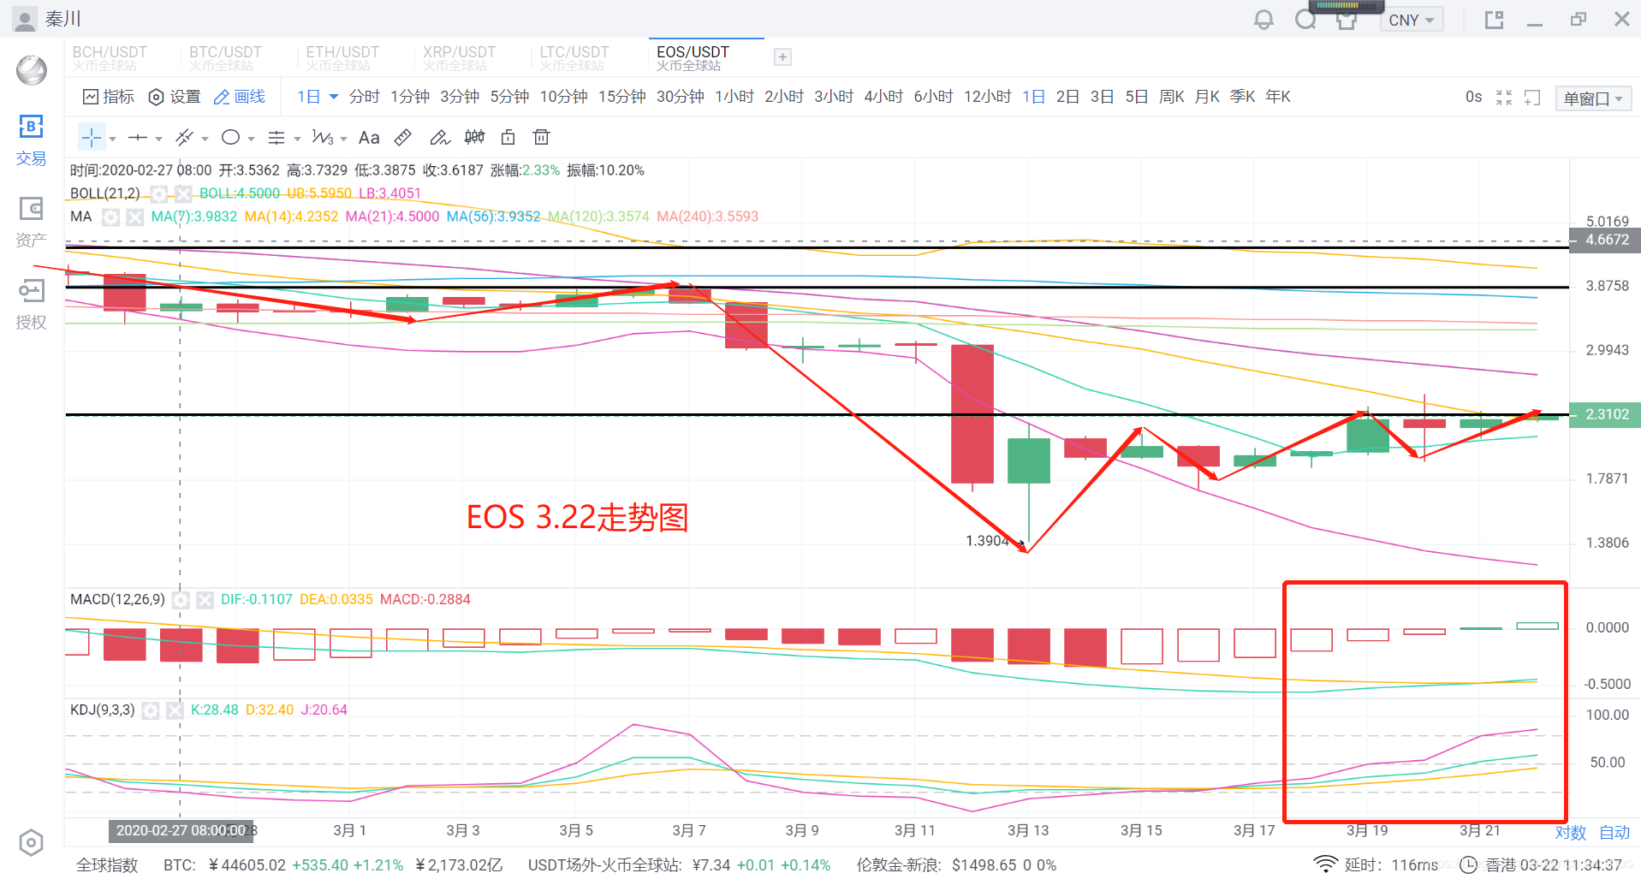
Task: Open the 资产 assets sidebar section
Action: point(31,223)
